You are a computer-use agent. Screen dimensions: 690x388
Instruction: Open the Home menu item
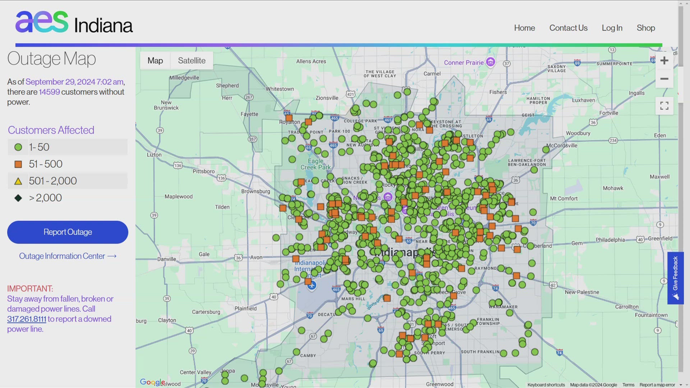(524, 28)
